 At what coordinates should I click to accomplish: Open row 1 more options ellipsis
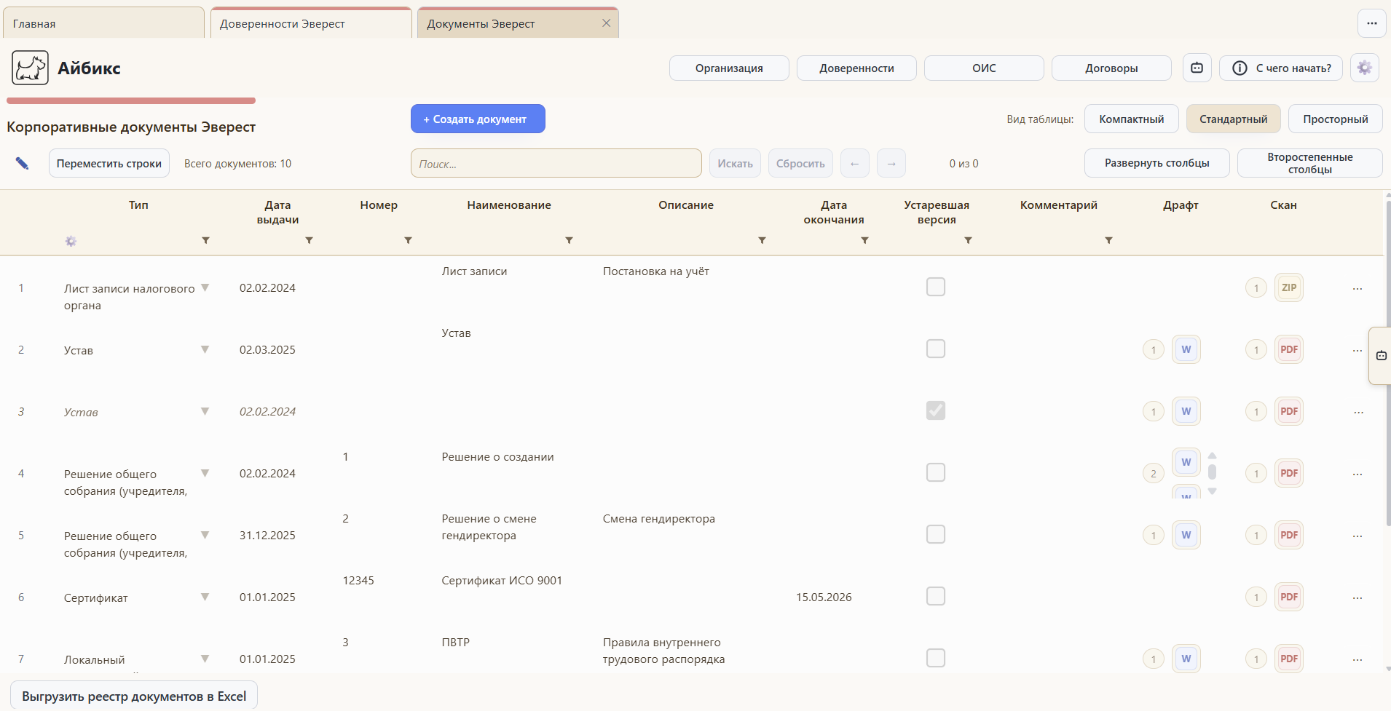pos(1357,289)
